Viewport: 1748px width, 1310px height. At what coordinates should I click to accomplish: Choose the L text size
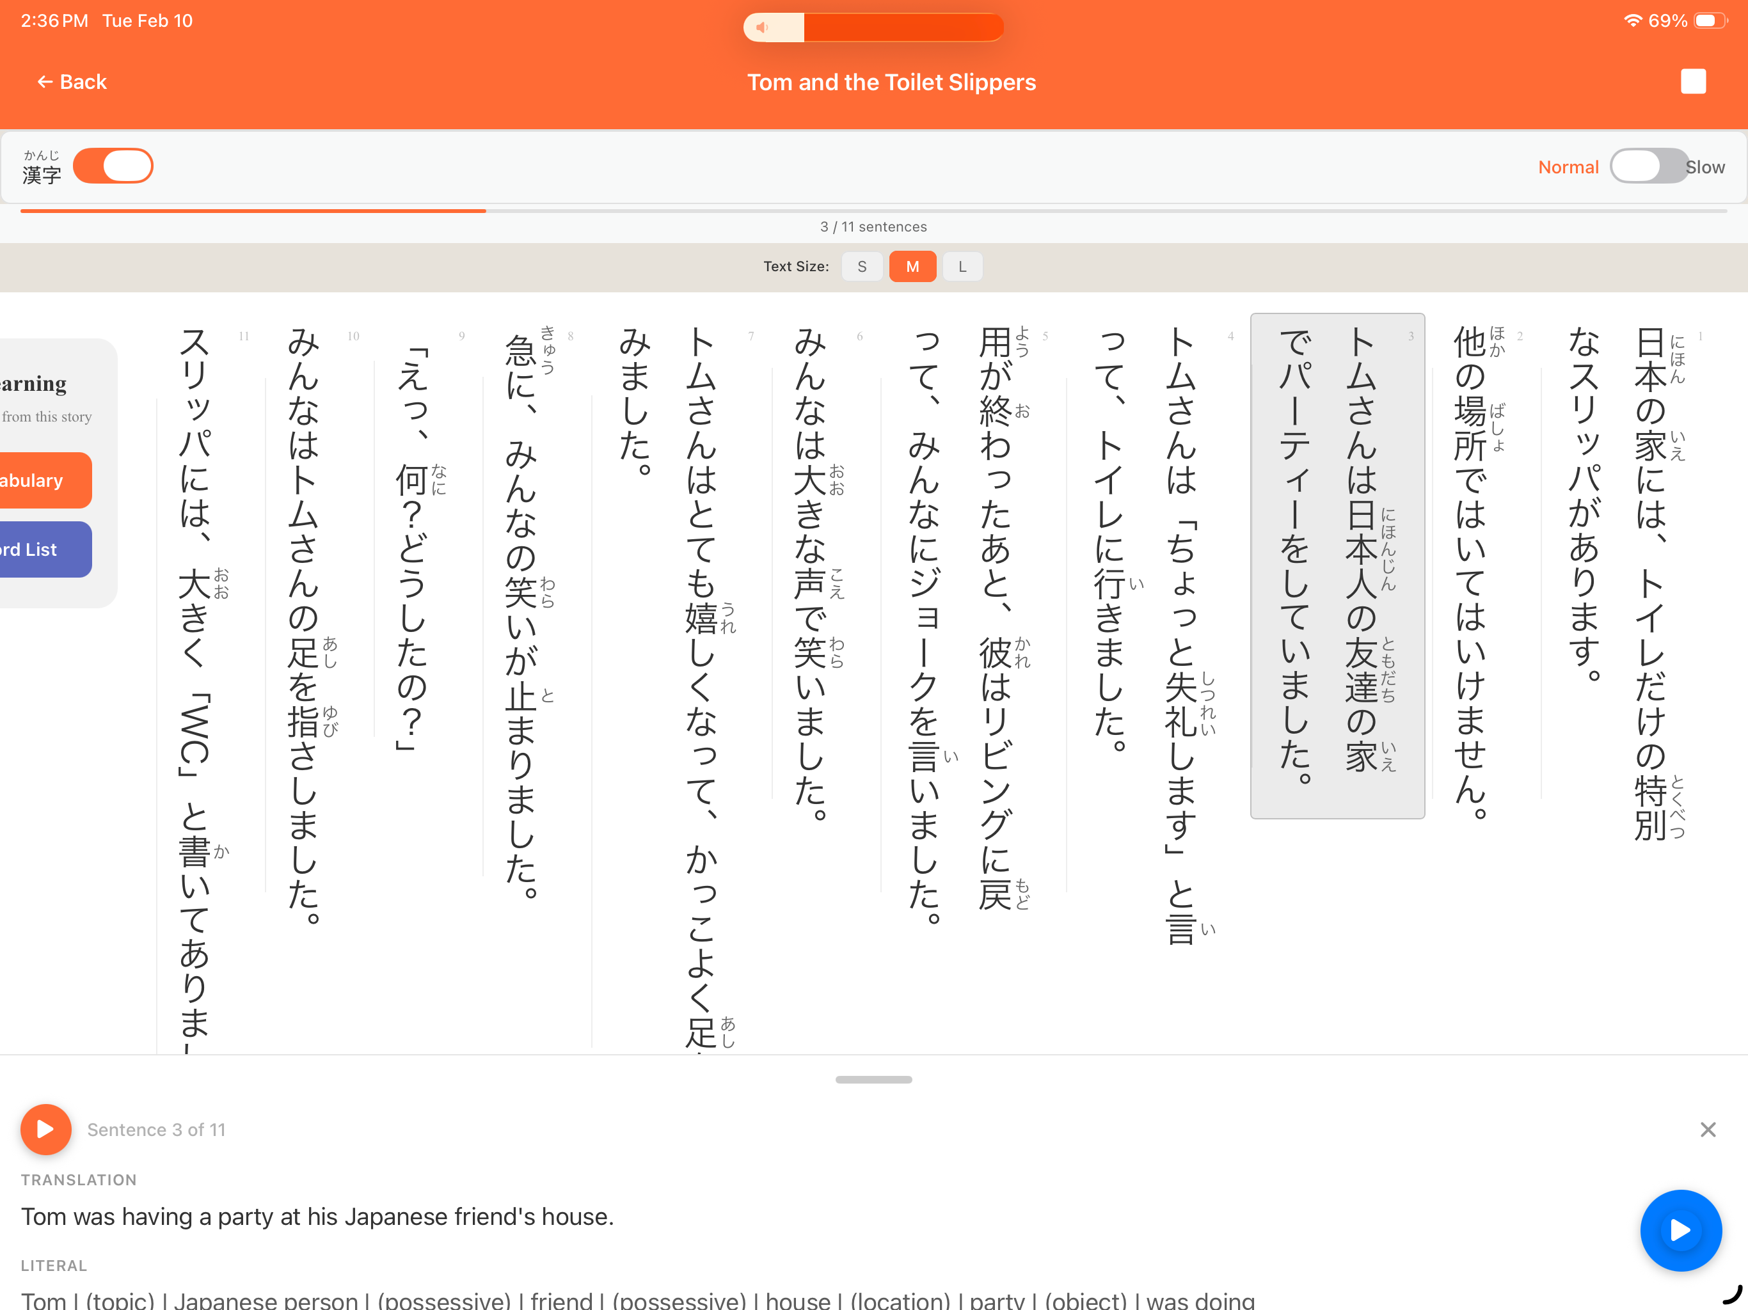pos(962,266)
